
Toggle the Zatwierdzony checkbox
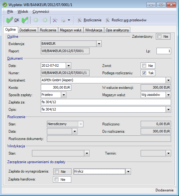(159, 37)
